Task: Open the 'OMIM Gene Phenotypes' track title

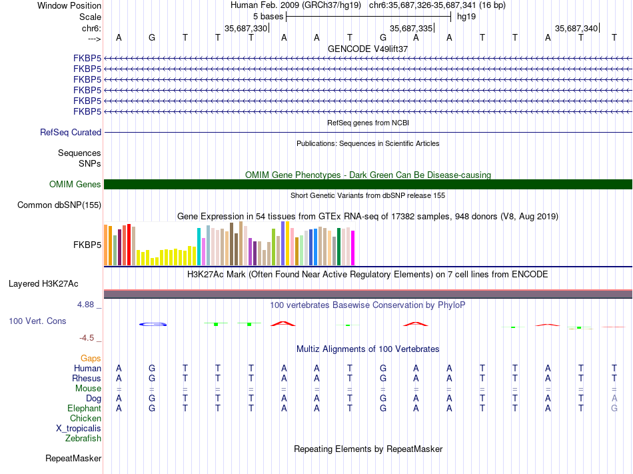Action: point(368,175)
